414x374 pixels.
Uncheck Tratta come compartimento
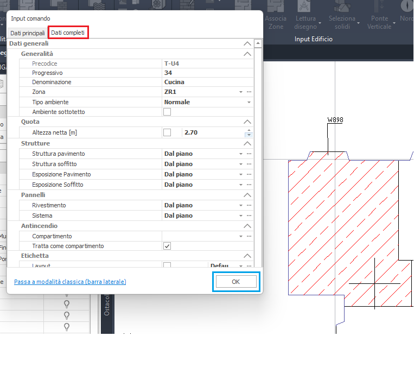(x=167, y=246)
